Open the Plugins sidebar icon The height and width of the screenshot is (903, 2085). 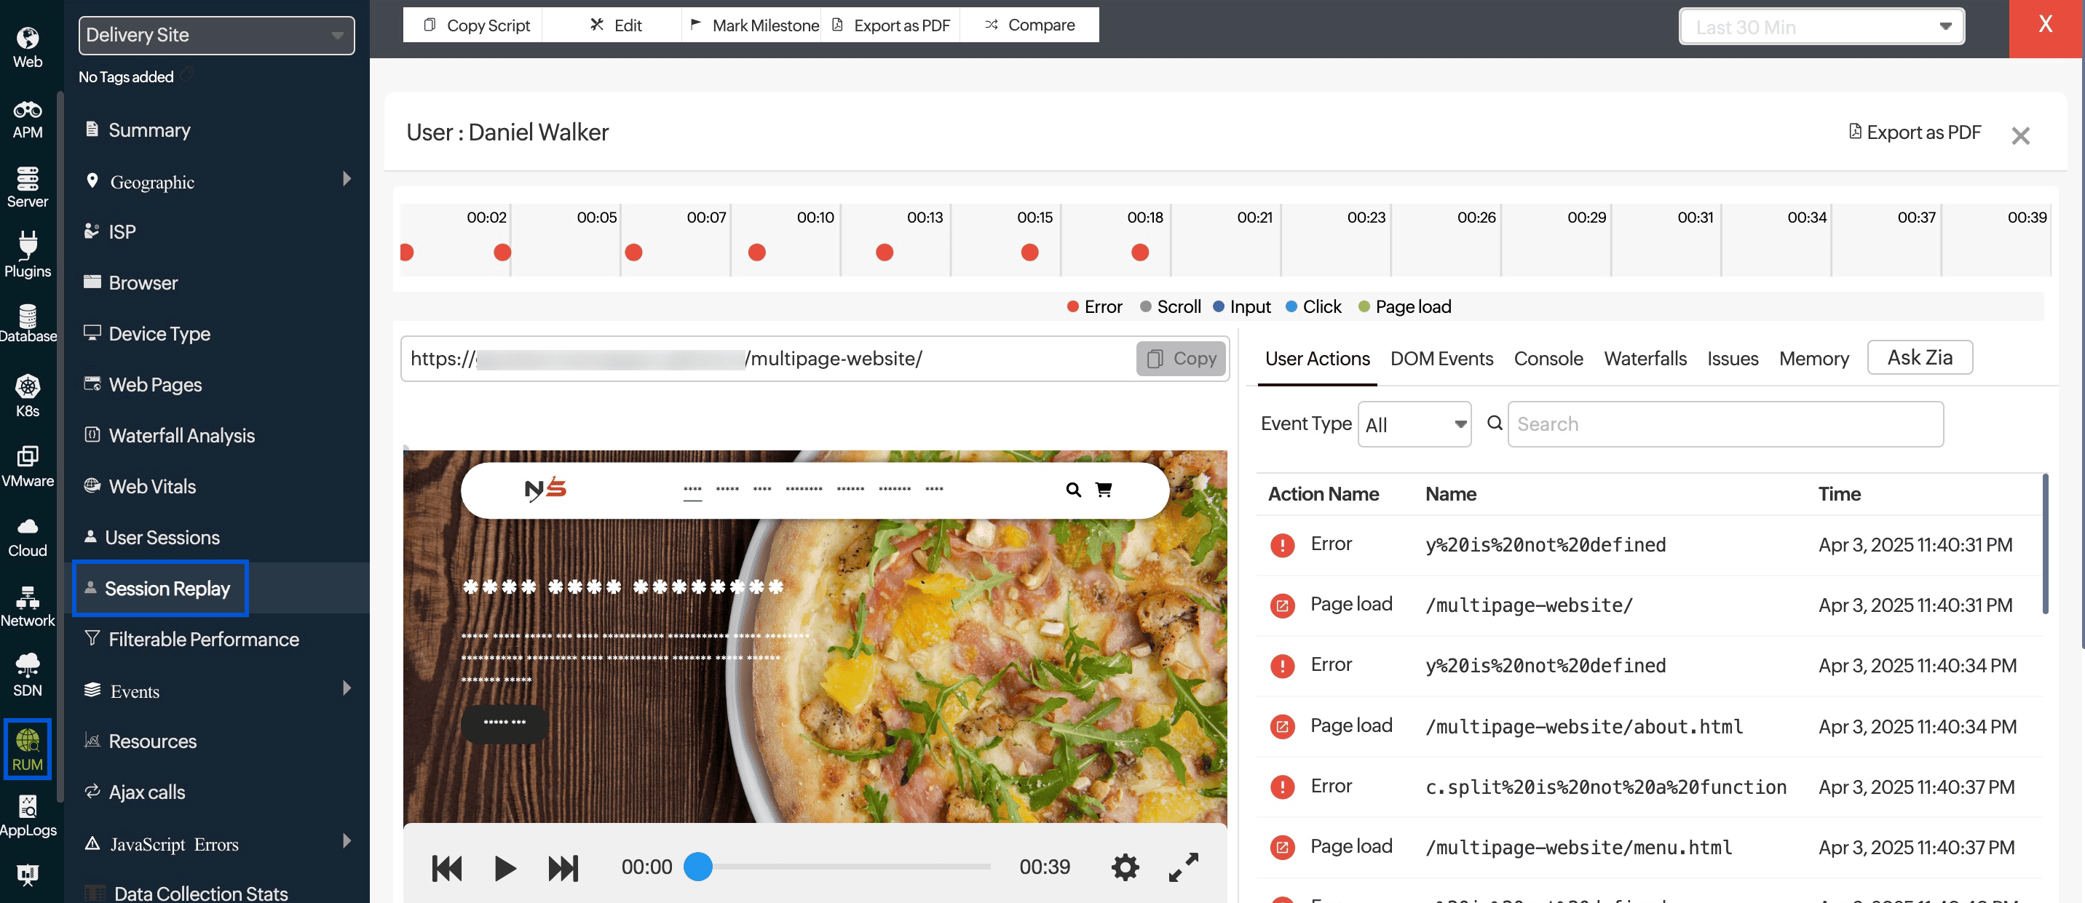pyautogui.click(x=28, y=255)
